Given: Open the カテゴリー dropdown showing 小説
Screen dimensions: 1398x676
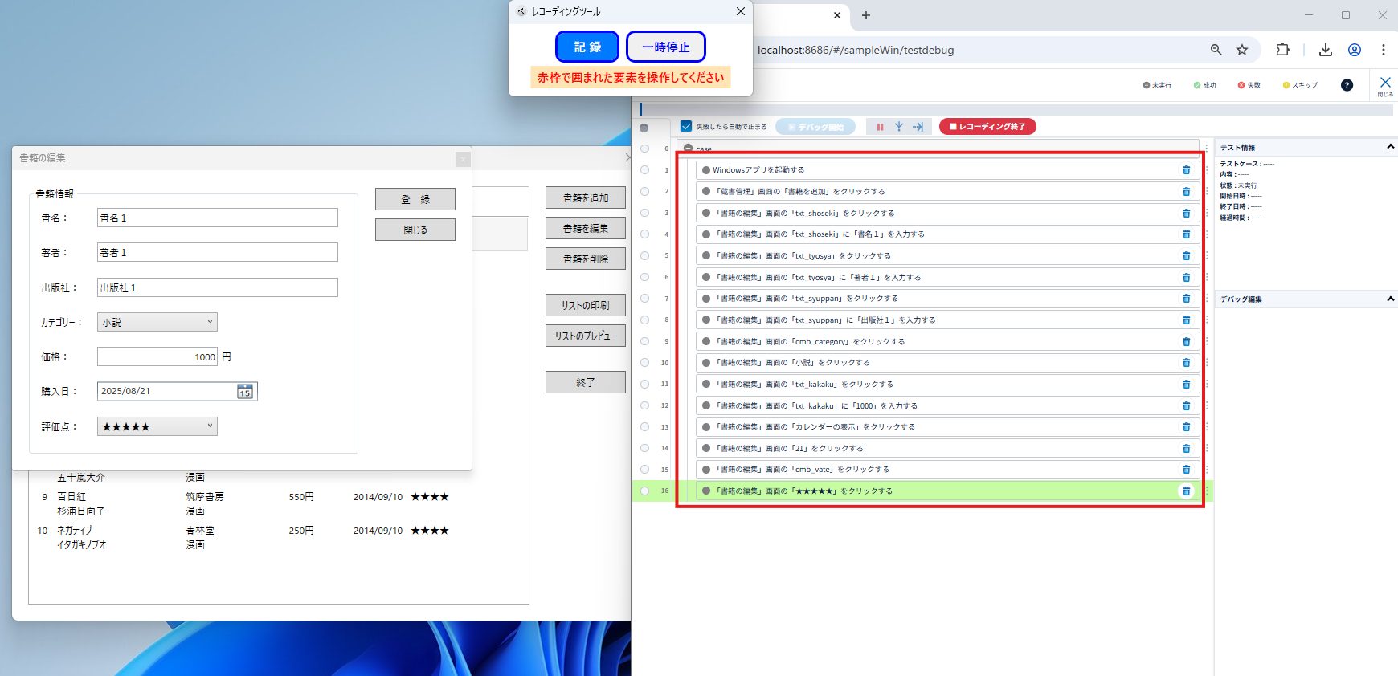Looking at the screenshot, I should tap(157, 322).
